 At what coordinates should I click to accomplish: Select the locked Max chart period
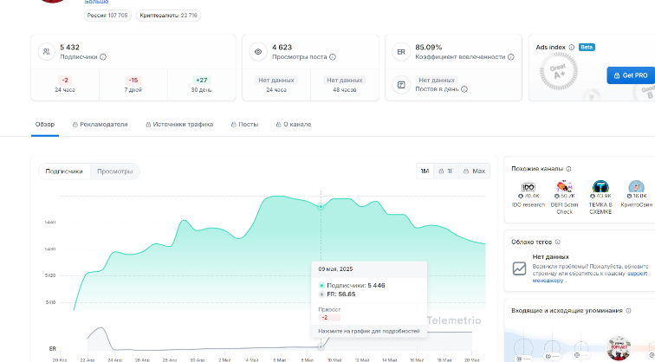474,171
